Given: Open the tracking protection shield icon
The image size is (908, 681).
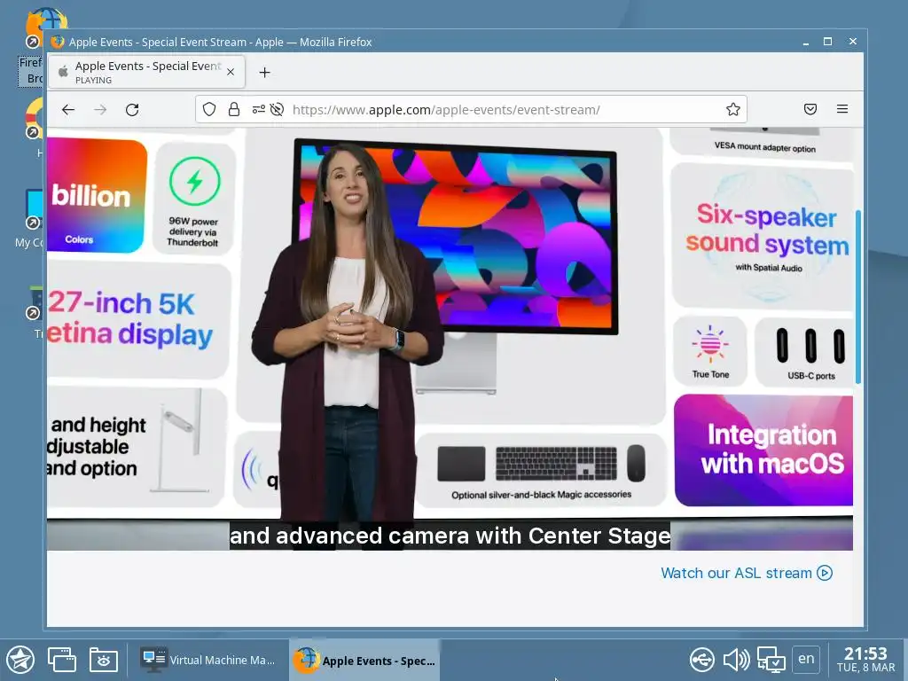Looking at the screenshot, I should pos(209,109).
